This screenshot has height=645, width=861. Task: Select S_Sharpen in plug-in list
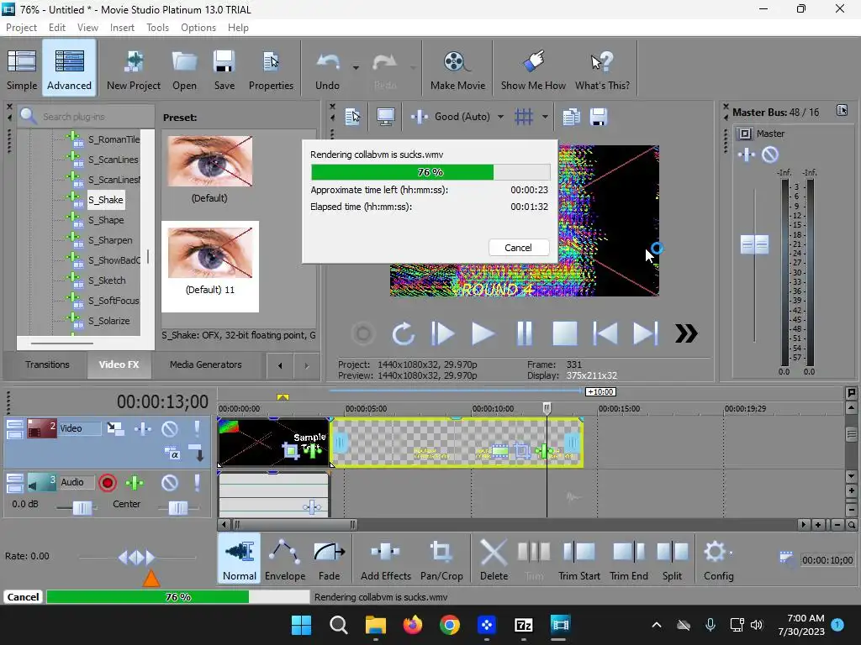110,240
